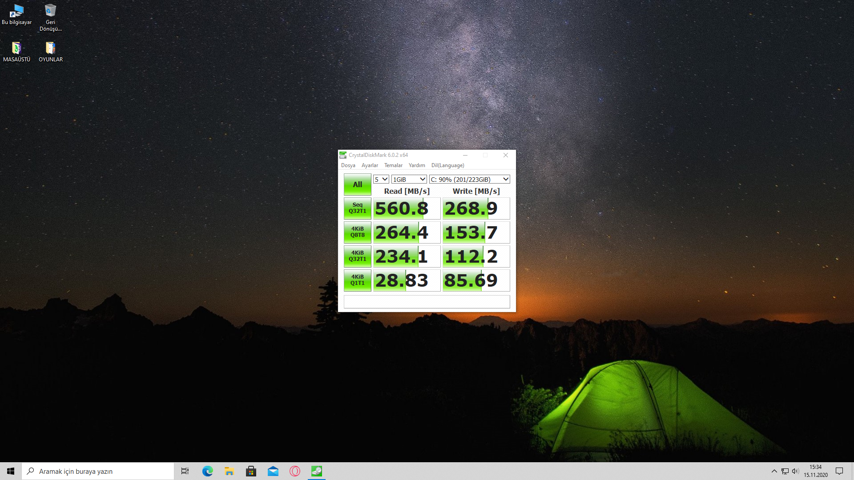Expand the 1GiB test size dropdown
This screenshot has width=854, height=480.
[x=409, y=179]
